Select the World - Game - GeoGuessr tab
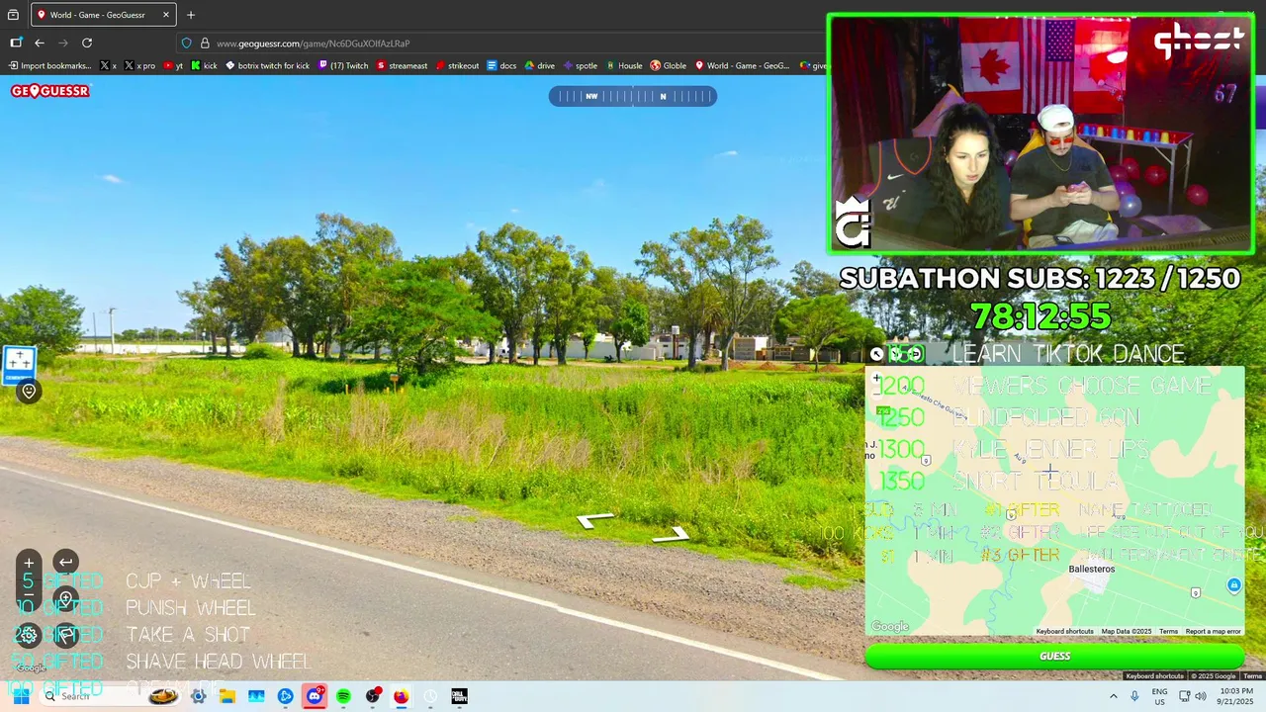 click(104, 15)
